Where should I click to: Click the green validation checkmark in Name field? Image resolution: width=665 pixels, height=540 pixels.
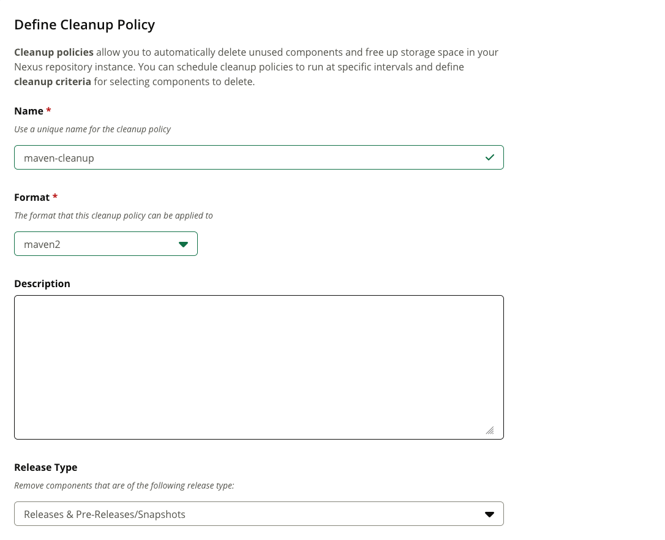[489, 157]
